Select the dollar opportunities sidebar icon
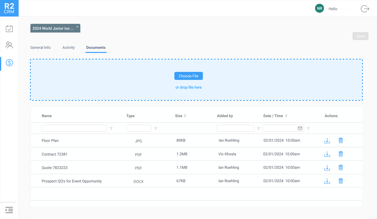This screenshot has height=219, width=377. 9,63
